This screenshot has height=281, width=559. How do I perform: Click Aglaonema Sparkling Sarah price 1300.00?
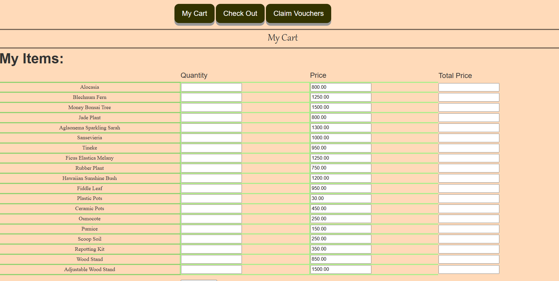point(341,128)
